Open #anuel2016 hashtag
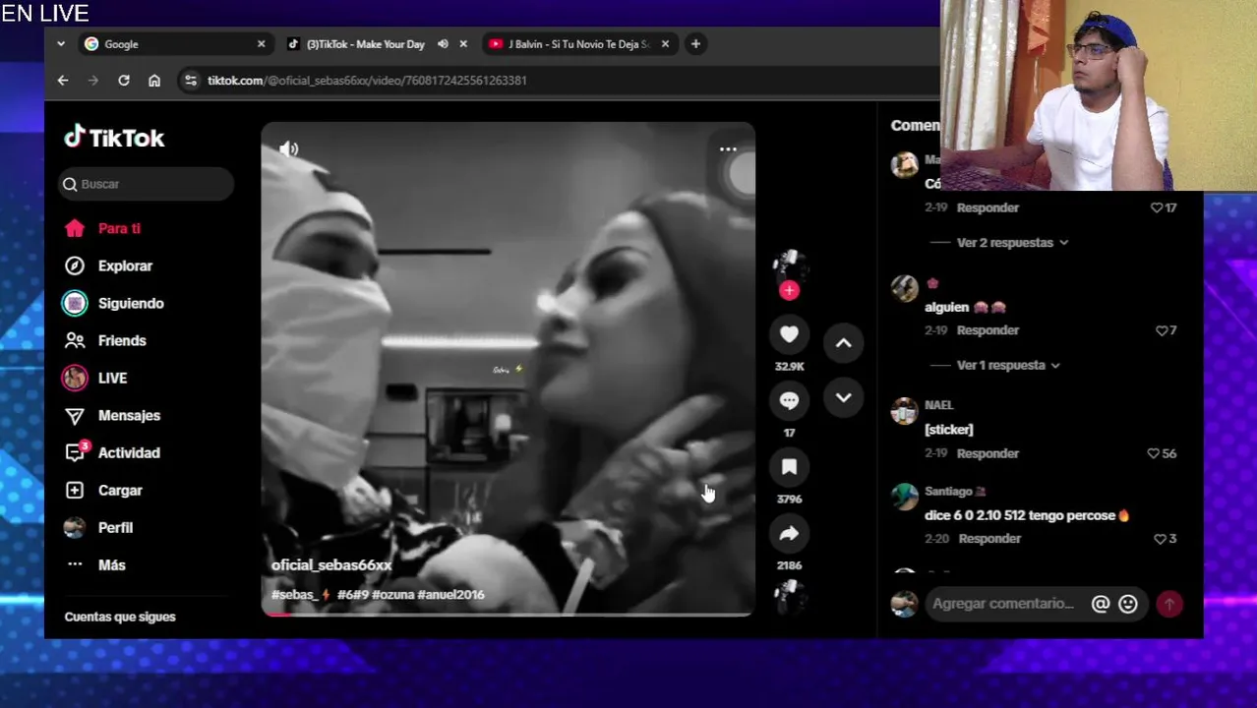Screen dimensions: 1257x708 point(450,595)
